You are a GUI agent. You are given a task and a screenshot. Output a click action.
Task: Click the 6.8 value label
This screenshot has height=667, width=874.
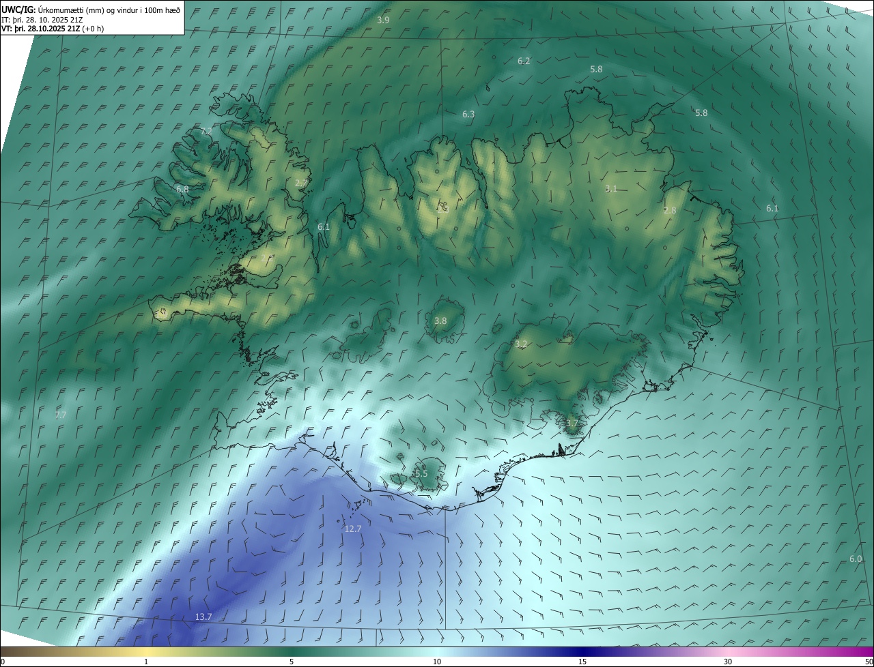(x=182, y=190)
